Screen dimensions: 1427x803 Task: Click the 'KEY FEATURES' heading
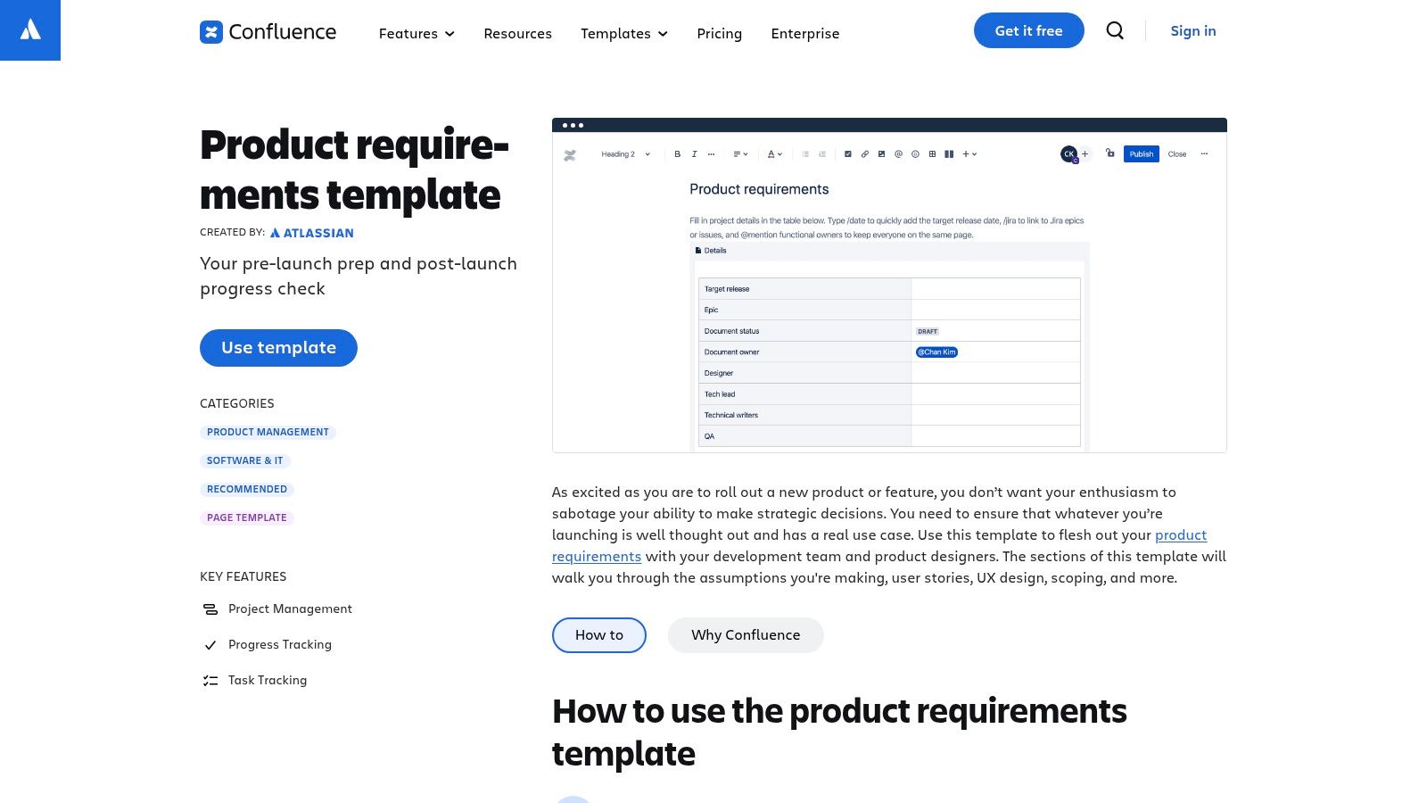click(243, 576)
